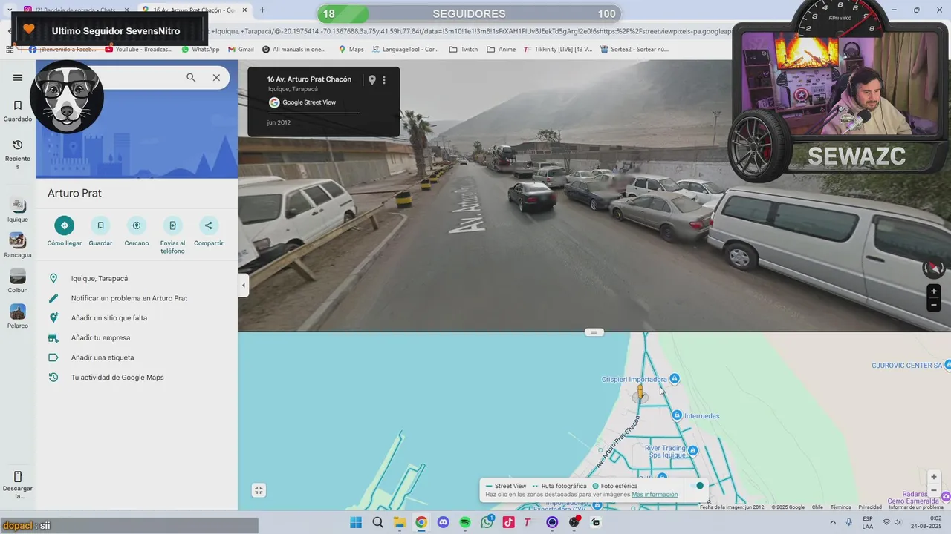The image size is (951, 534).
Task: Click the Compartir share icon
Action: [208, 225]
